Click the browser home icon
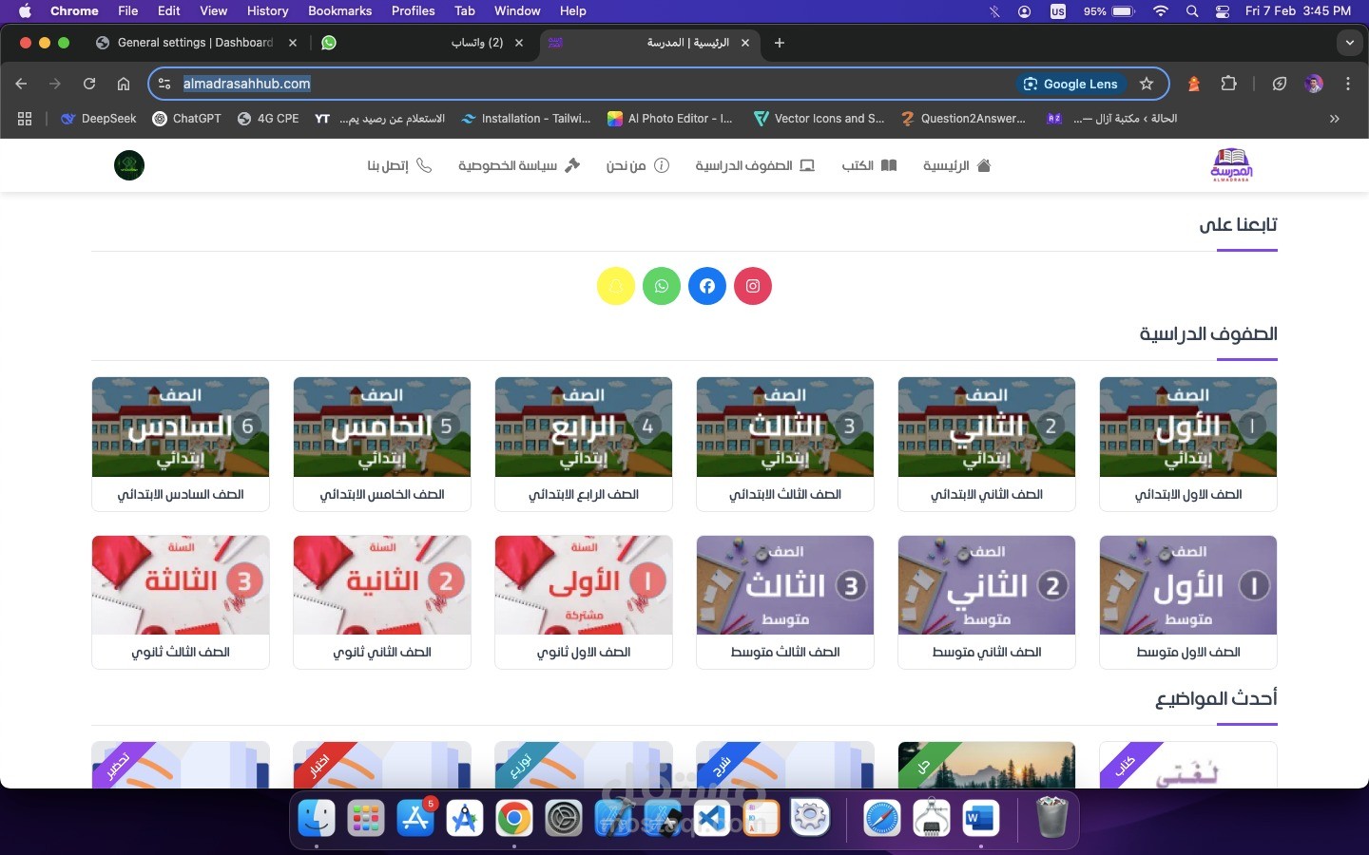Screen dimensions: 1369x855 click(x=124, y=85)
